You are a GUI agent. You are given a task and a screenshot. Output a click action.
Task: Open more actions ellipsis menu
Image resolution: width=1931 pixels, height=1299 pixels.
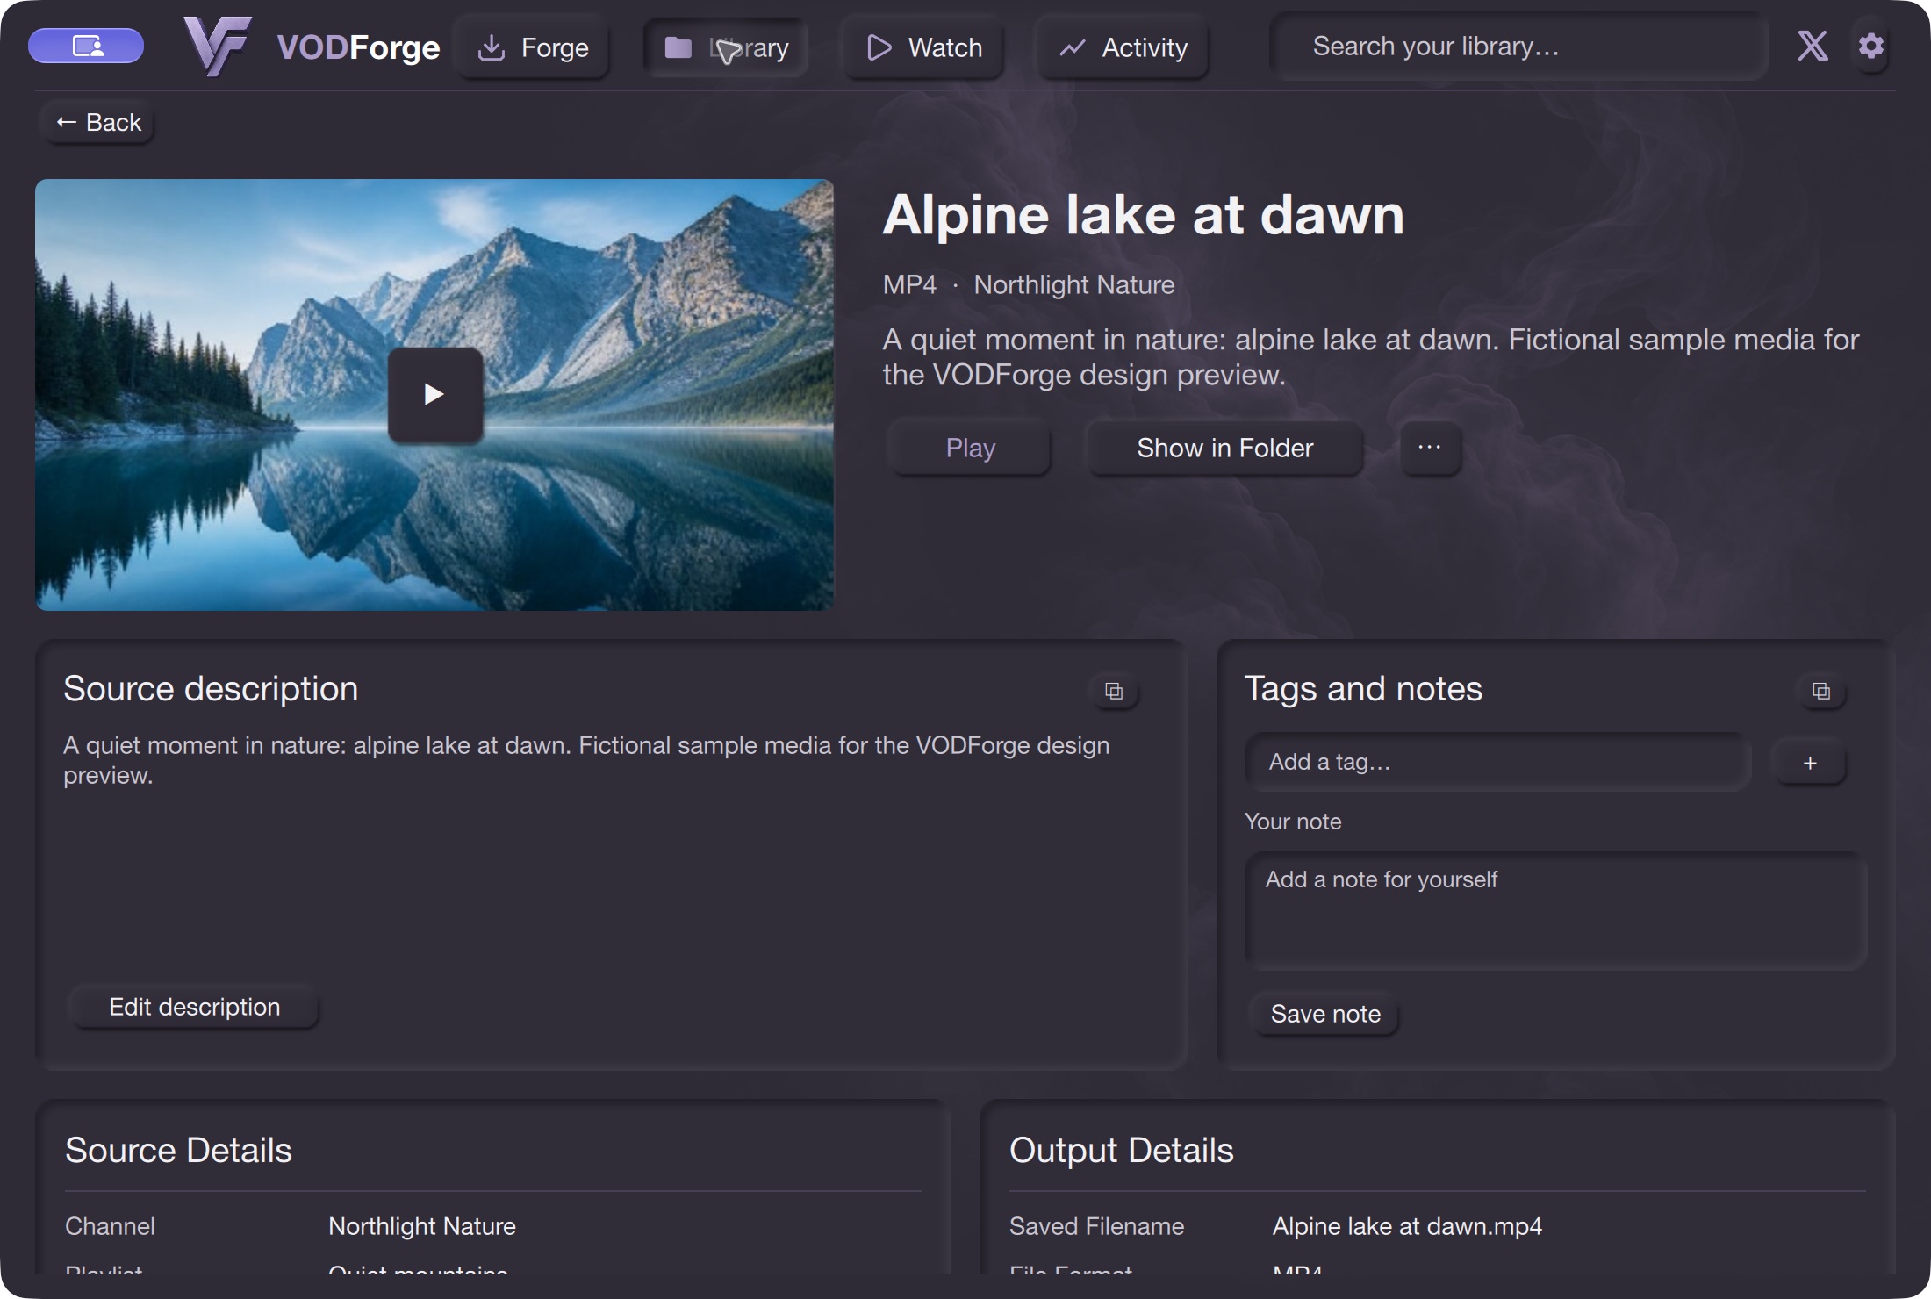[1430, 448]
